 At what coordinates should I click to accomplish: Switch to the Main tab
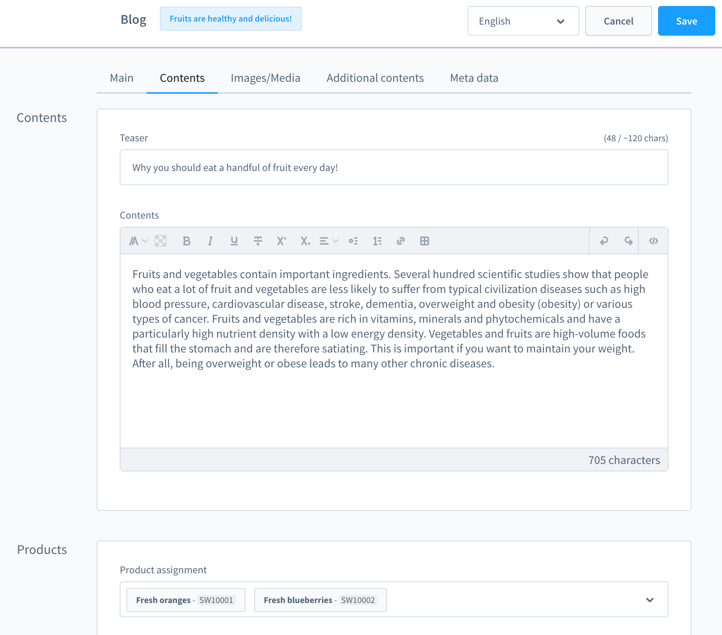click(x=122, y=78)
